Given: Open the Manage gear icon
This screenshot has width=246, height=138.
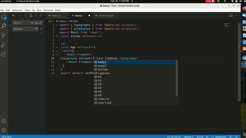Looking at the screenshot, I should (x=3, y=130).
